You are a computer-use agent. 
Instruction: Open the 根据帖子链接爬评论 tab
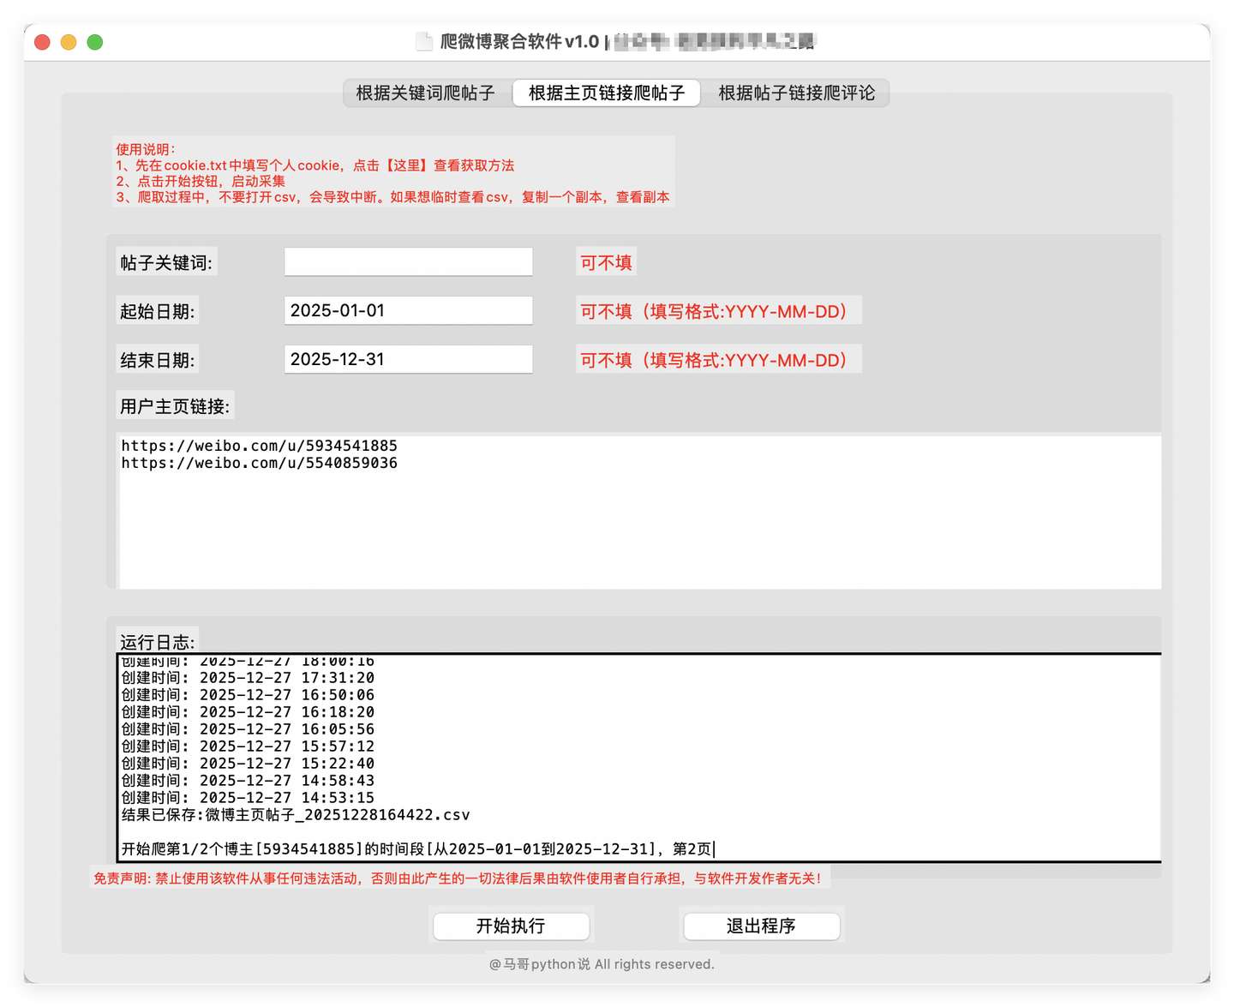[x=795, y=93]
